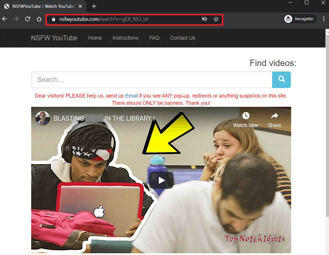Click the browser home icon

(x=39, y=19)
